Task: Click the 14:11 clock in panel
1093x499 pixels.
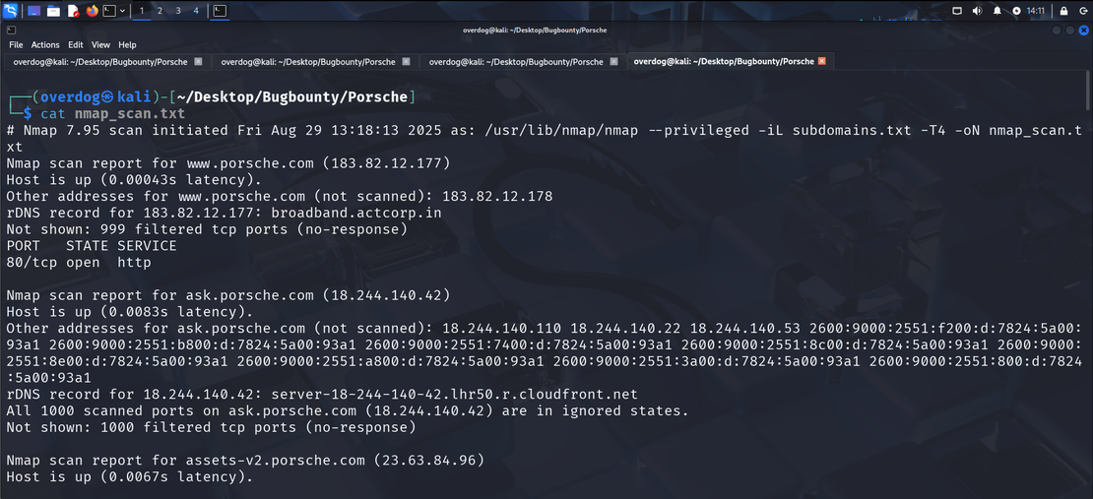Action: (1035, 11)
